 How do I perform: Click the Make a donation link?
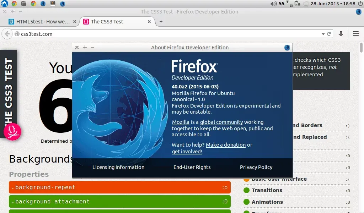(226, 144)
